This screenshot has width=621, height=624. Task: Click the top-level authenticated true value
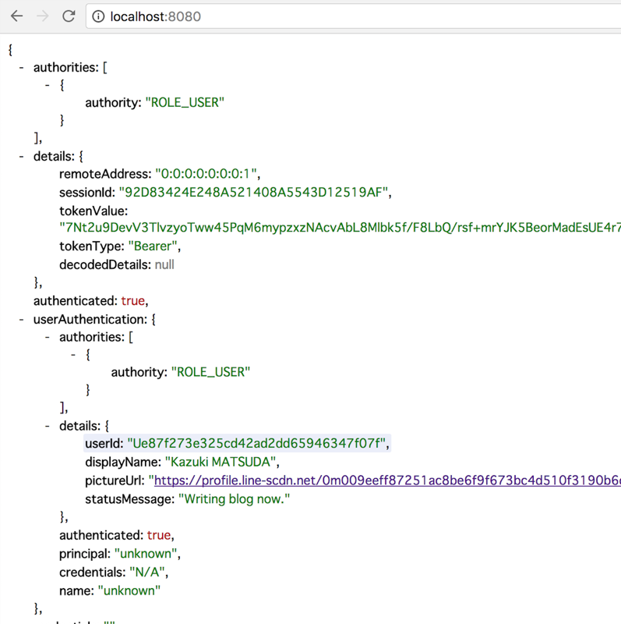point(132,301)
